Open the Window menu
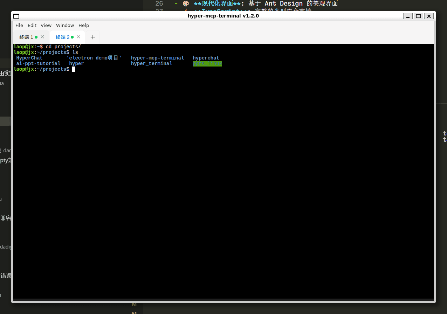447x314 pixels. click(65, 25)
